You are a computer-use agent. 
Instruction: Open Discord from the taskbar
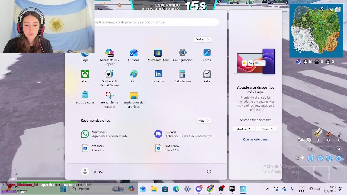point(199,189)
